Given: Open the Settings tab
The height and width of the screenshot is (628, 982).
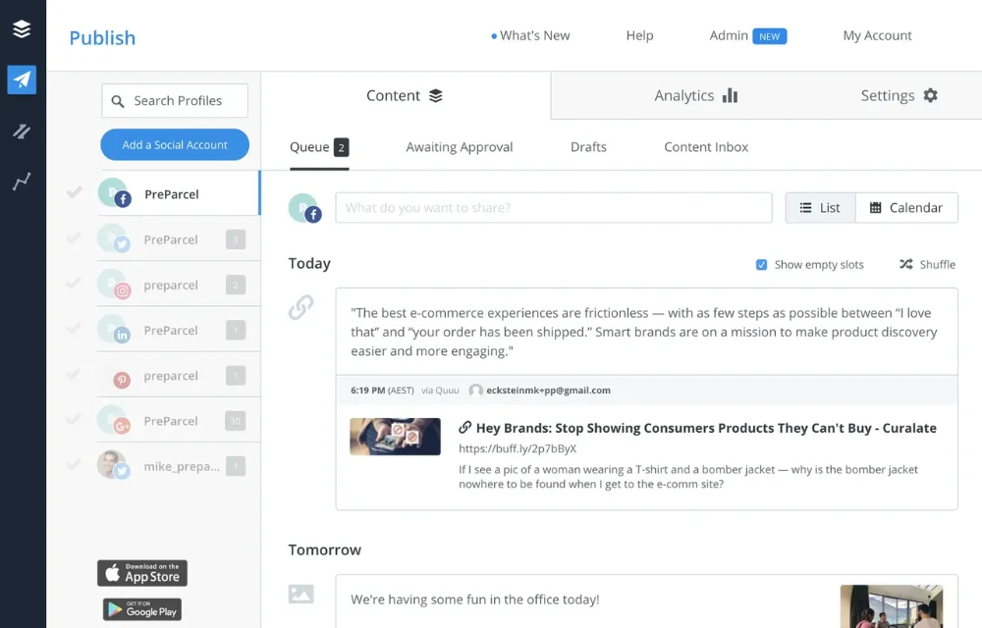Looking at the screenshot, I should click(x=899, y=95).
